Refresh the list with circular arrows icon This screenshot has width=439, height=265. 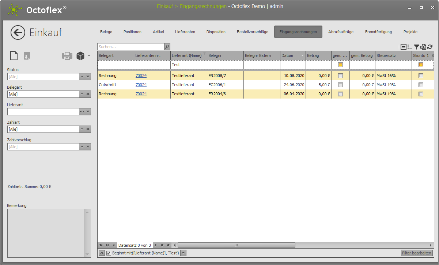(x=430, y=47)
